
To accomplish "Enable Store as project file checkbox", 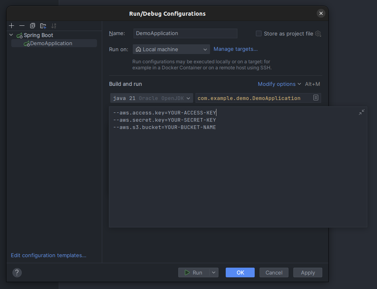I will point(258,33).
